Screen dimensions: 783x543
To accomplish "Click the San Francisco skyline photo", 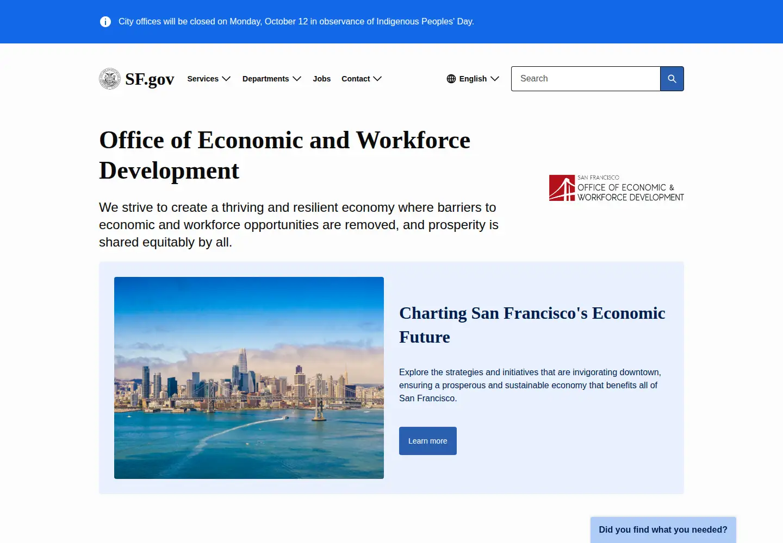I will 249,378.
